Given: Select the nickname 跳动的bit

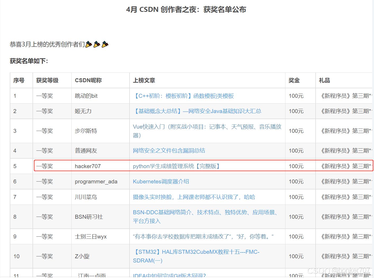Looking at the screenshot, I should 86,96.
